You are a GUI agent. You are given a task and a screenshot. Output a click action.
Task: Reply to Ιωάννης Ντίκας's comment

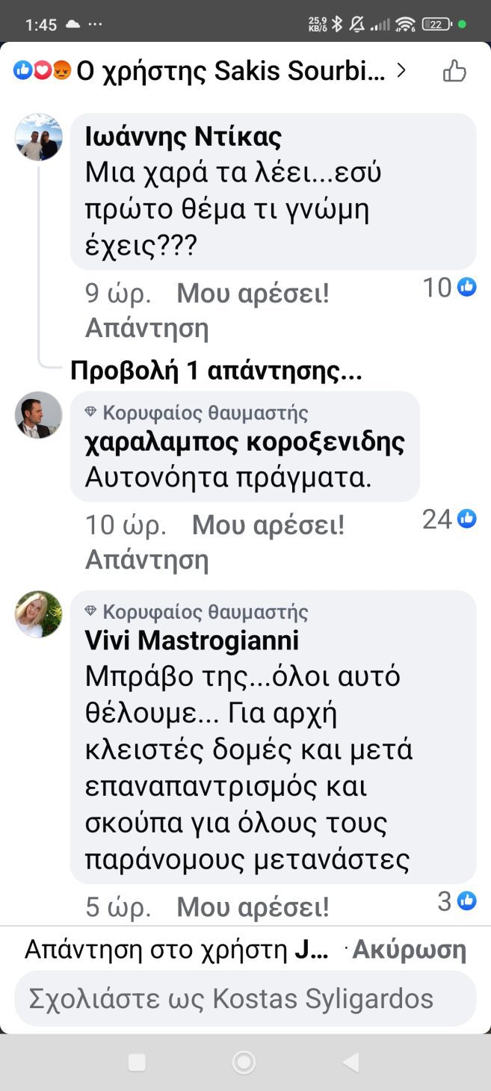pos(147,327)
